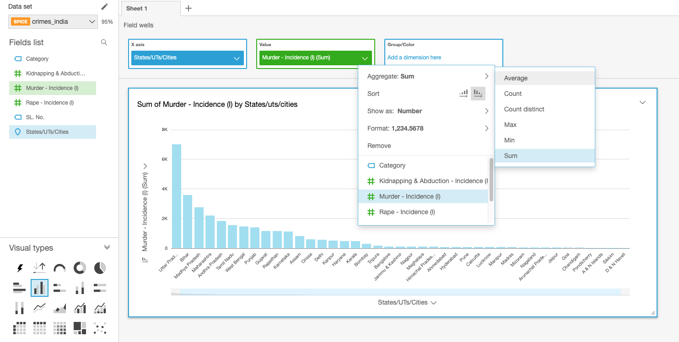Screen dimensions: 679x342
Task: Toggle descending sort icon in the menu
Action: point(478,94)
